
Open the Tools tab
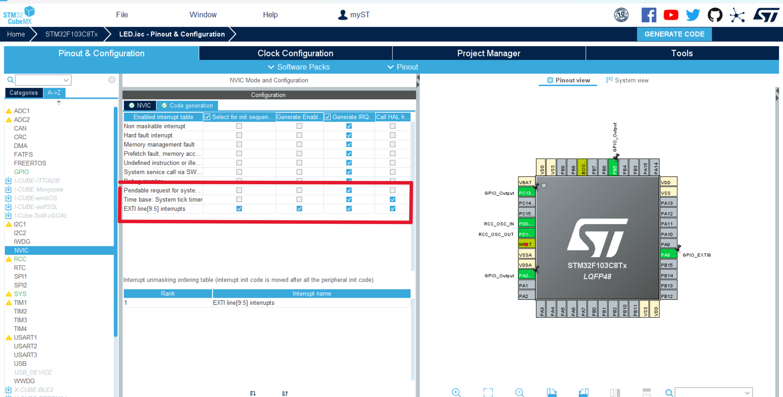(682, 53)
